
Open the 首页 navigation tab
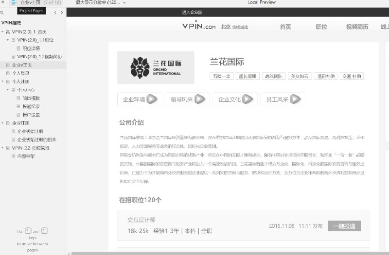[285, 27]
